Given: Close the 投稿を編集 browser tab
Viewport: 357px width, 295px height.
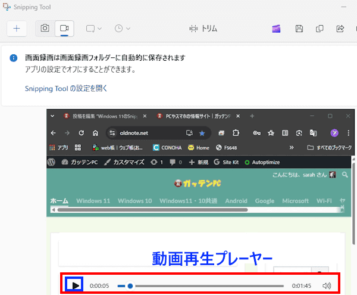Looking at the screenshot, I should (x=145, y=116).
